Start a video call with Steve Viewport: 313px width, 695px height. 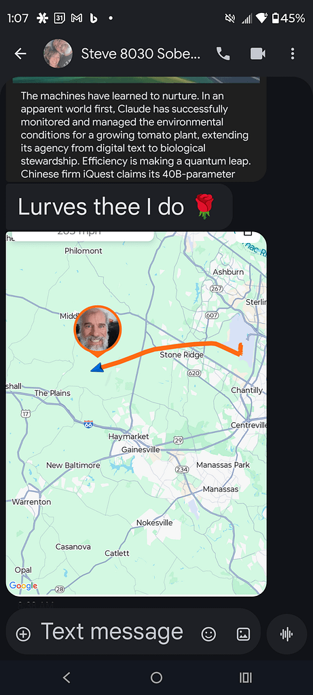(x=258, y=54)
